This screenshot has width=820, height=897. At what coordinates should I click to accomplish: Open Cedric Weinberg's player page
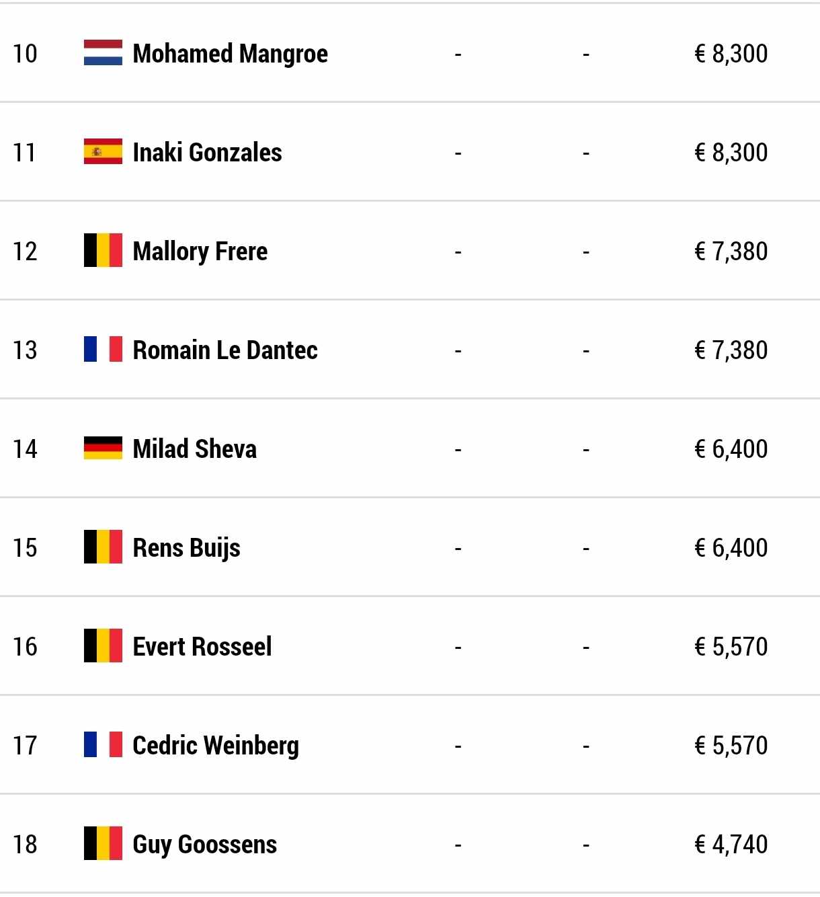tap(216, 746)
